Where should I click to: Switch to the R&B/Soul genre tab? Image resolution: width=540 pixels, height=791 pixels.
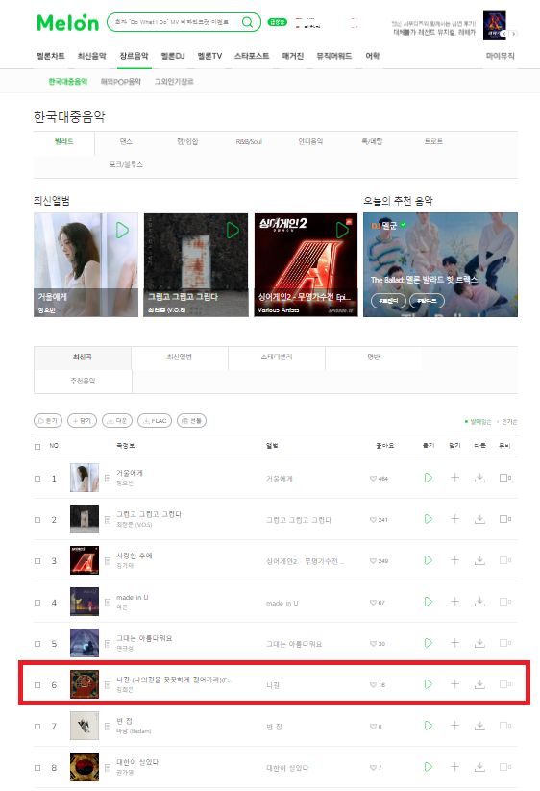click(x=249, y=141)
